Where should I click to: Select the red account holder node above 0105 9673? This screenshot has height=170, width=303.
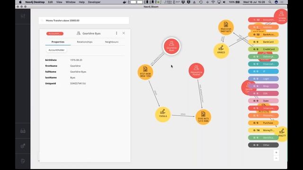point(196,71)
